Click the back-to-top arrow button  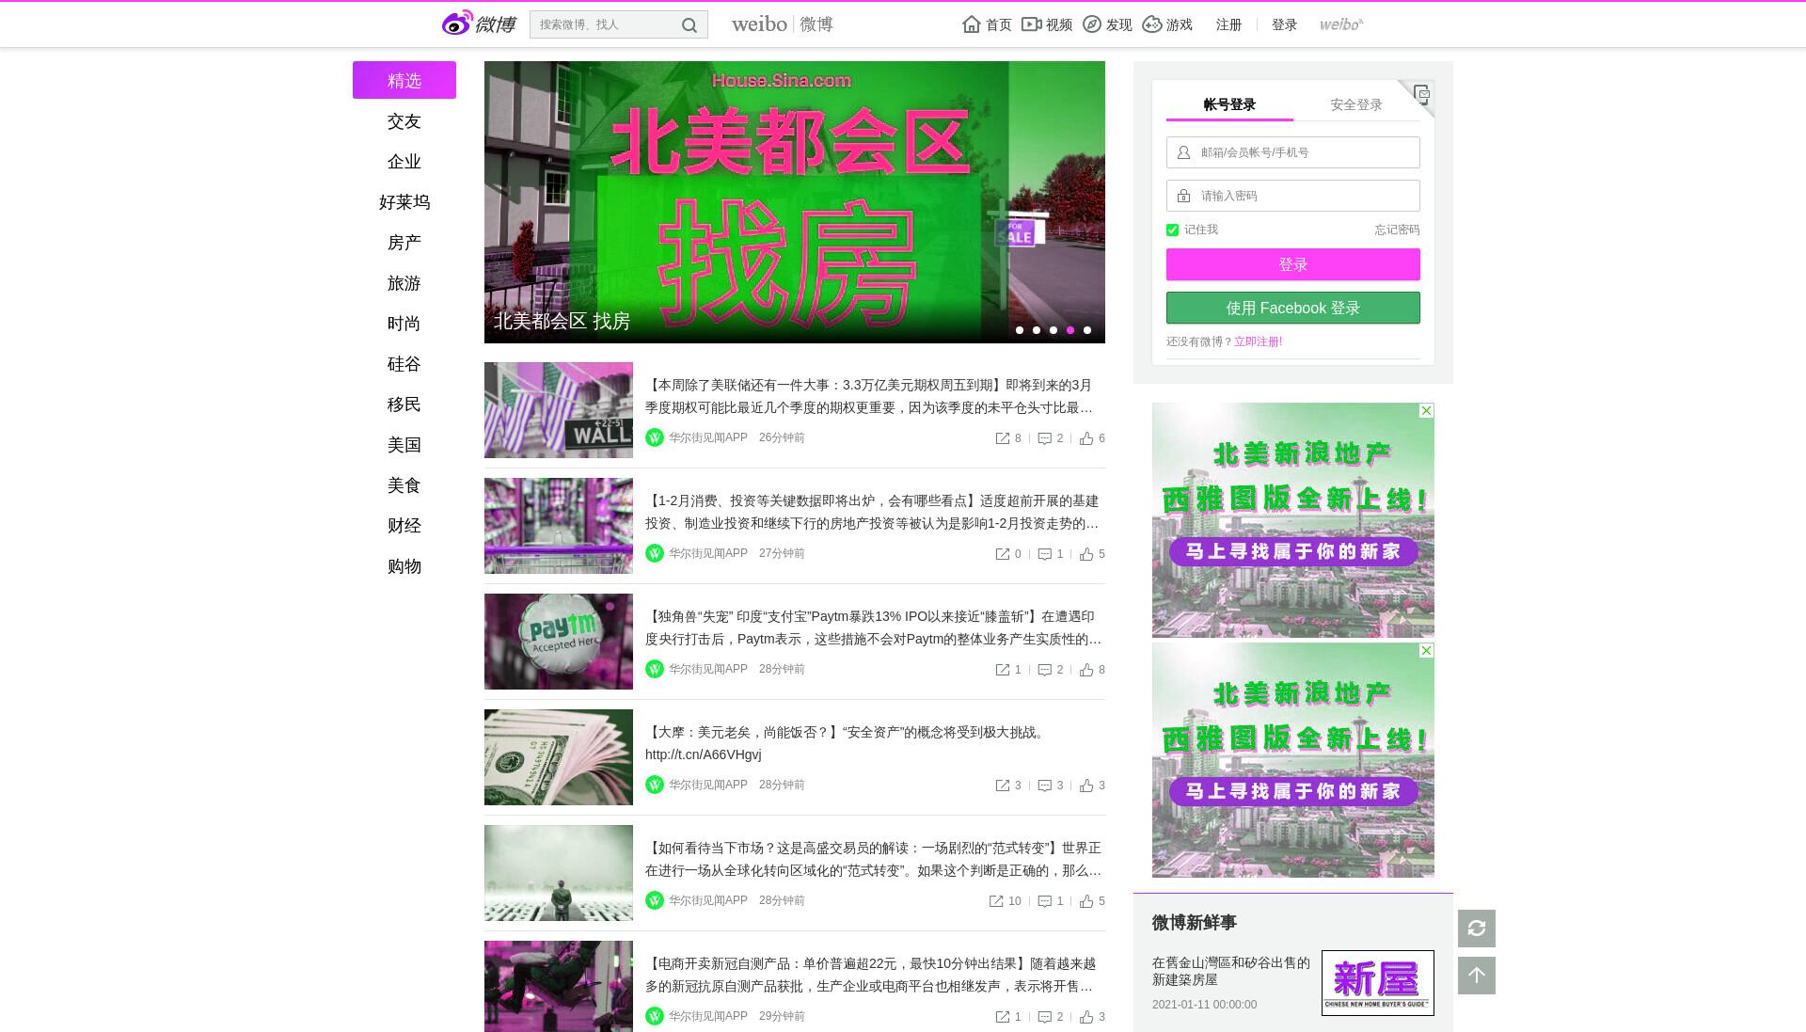[x=1477, y=976]
